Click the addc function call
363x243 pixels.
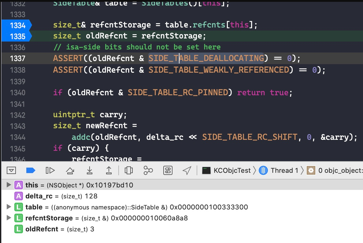[81, 137]
